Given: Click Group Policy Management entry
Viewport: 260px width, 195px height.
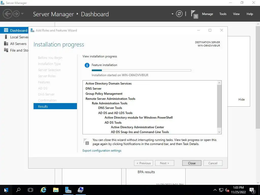Looking at the screenshot, I should tap(104, 94).
